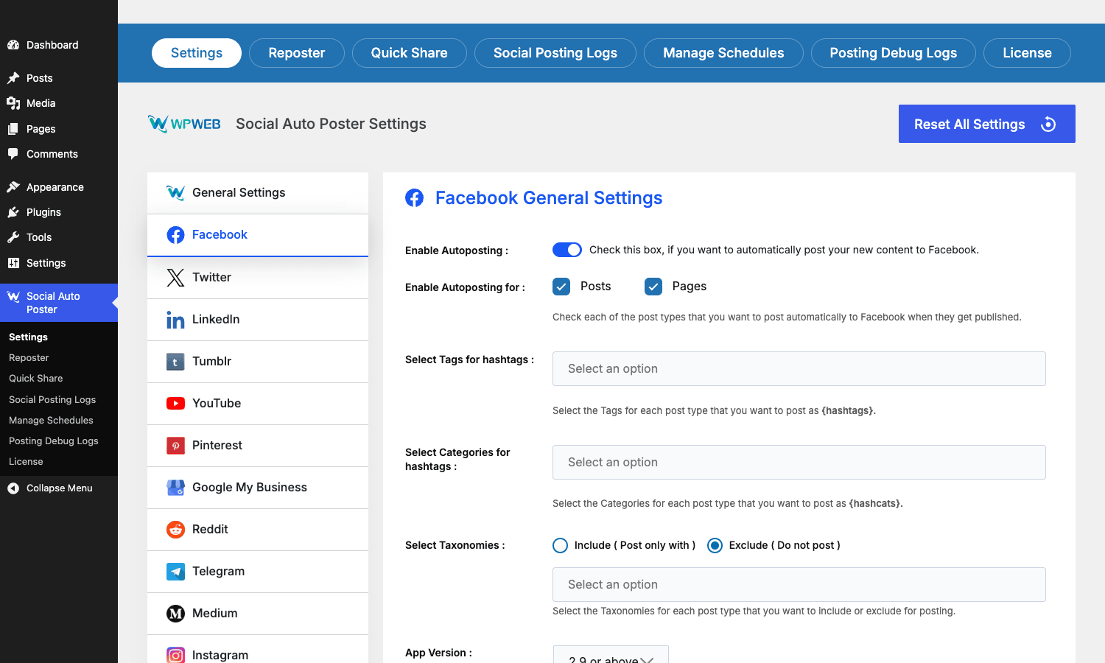Switch to the Settings top tab
Viewport: 1105px width, 663px height.
coord(197,53)
